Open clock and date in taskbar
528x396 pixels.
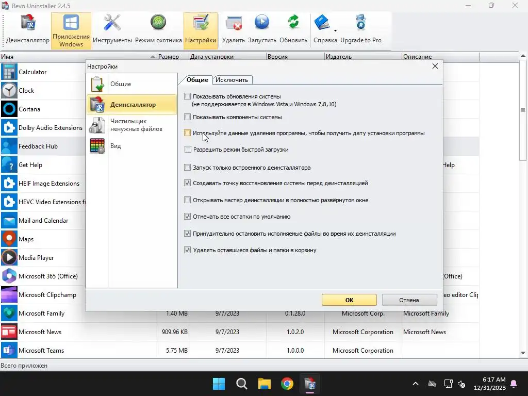click(x=490, y=384)
